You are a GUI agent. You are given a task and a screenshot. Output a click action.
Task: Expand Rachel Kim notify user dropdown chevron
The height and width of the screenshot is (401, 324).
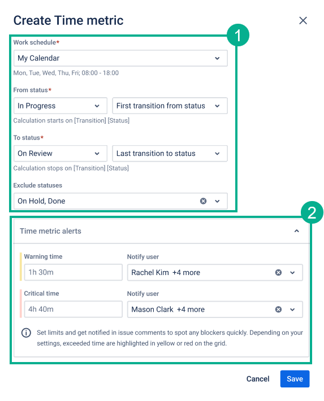pos(292,273)
